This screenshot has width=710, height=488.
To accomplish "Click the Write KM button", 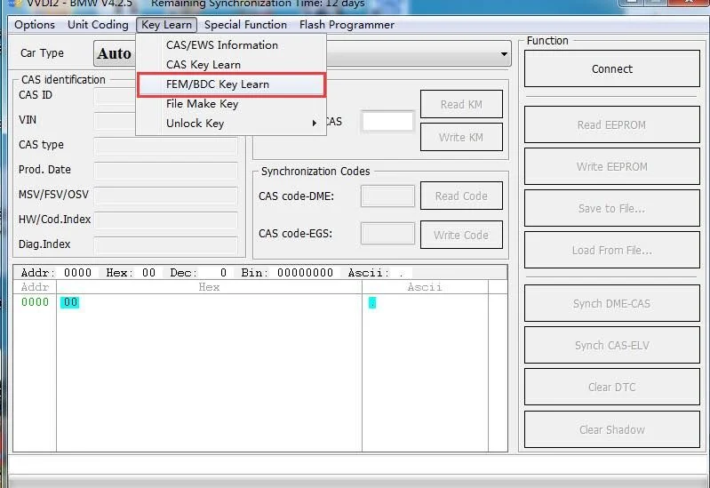I will (461, 137).
